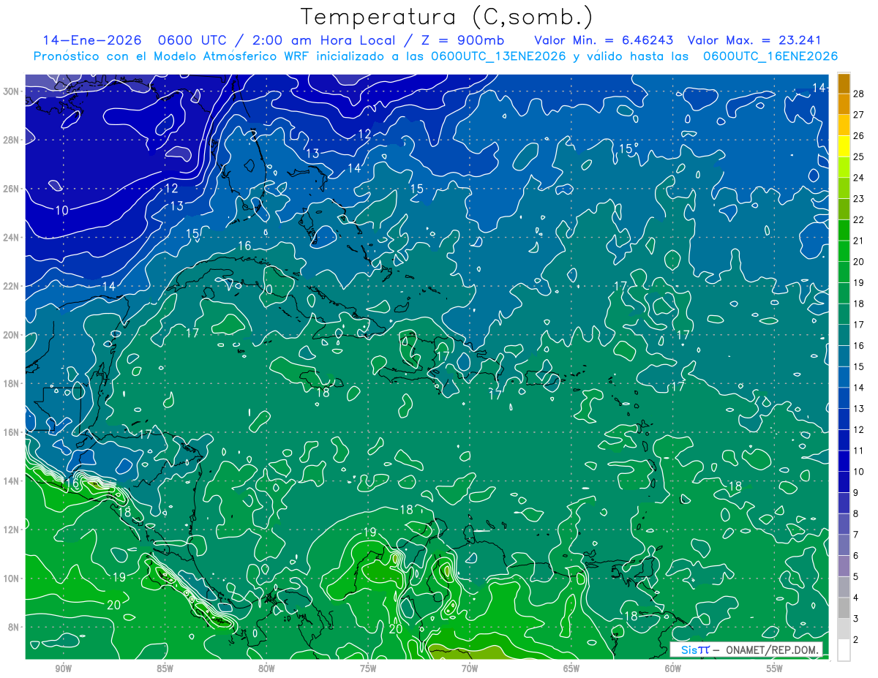
Task: Click 'Valor Max. = 23.241' text
Action: pos(754,40)
